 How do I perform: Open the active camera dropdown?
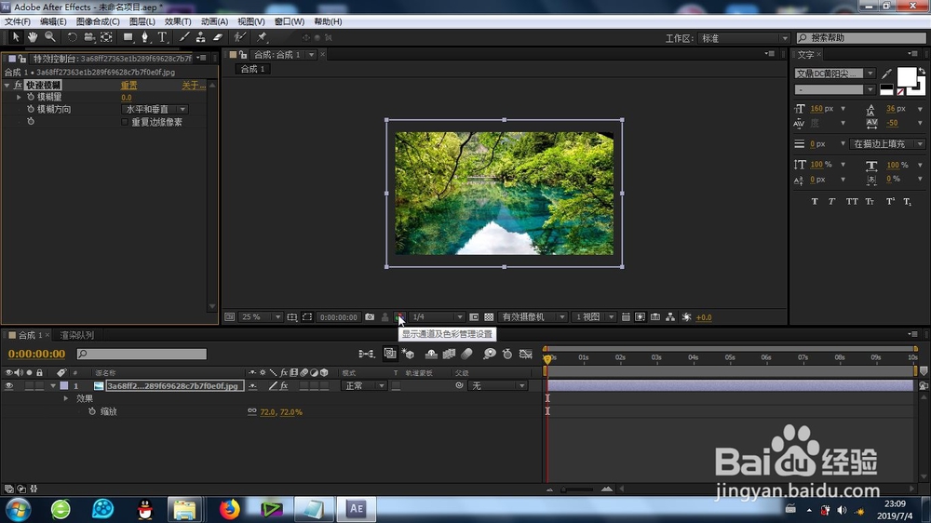(x=533, y=317)
